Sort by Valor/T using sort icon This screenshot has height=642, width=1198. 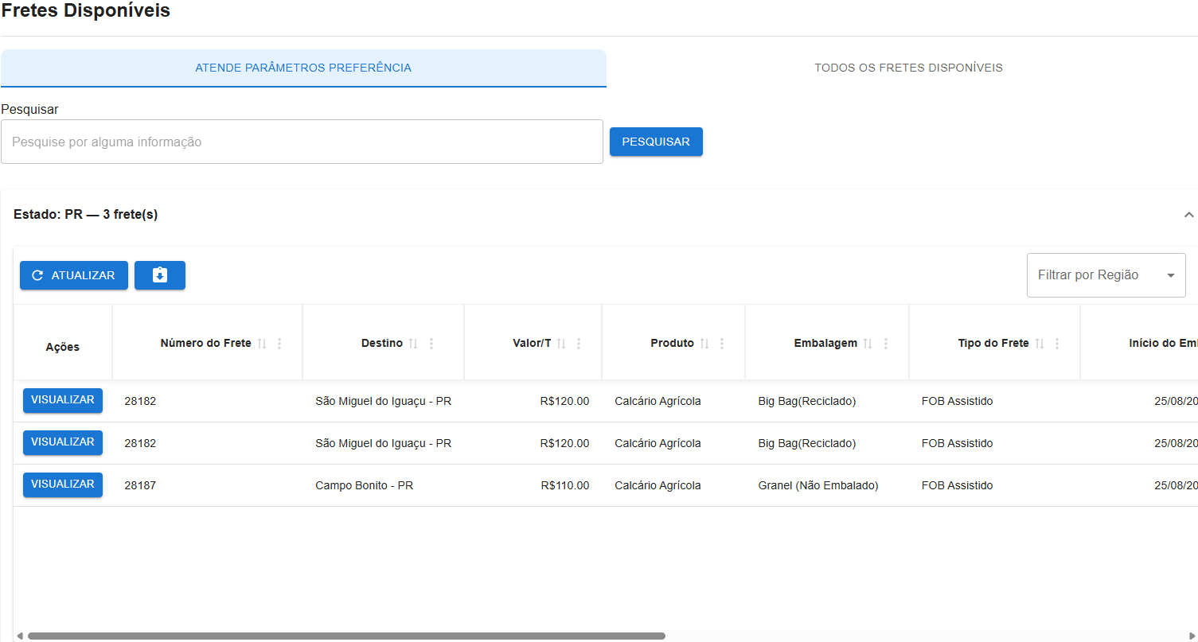(x=561, y=344)
